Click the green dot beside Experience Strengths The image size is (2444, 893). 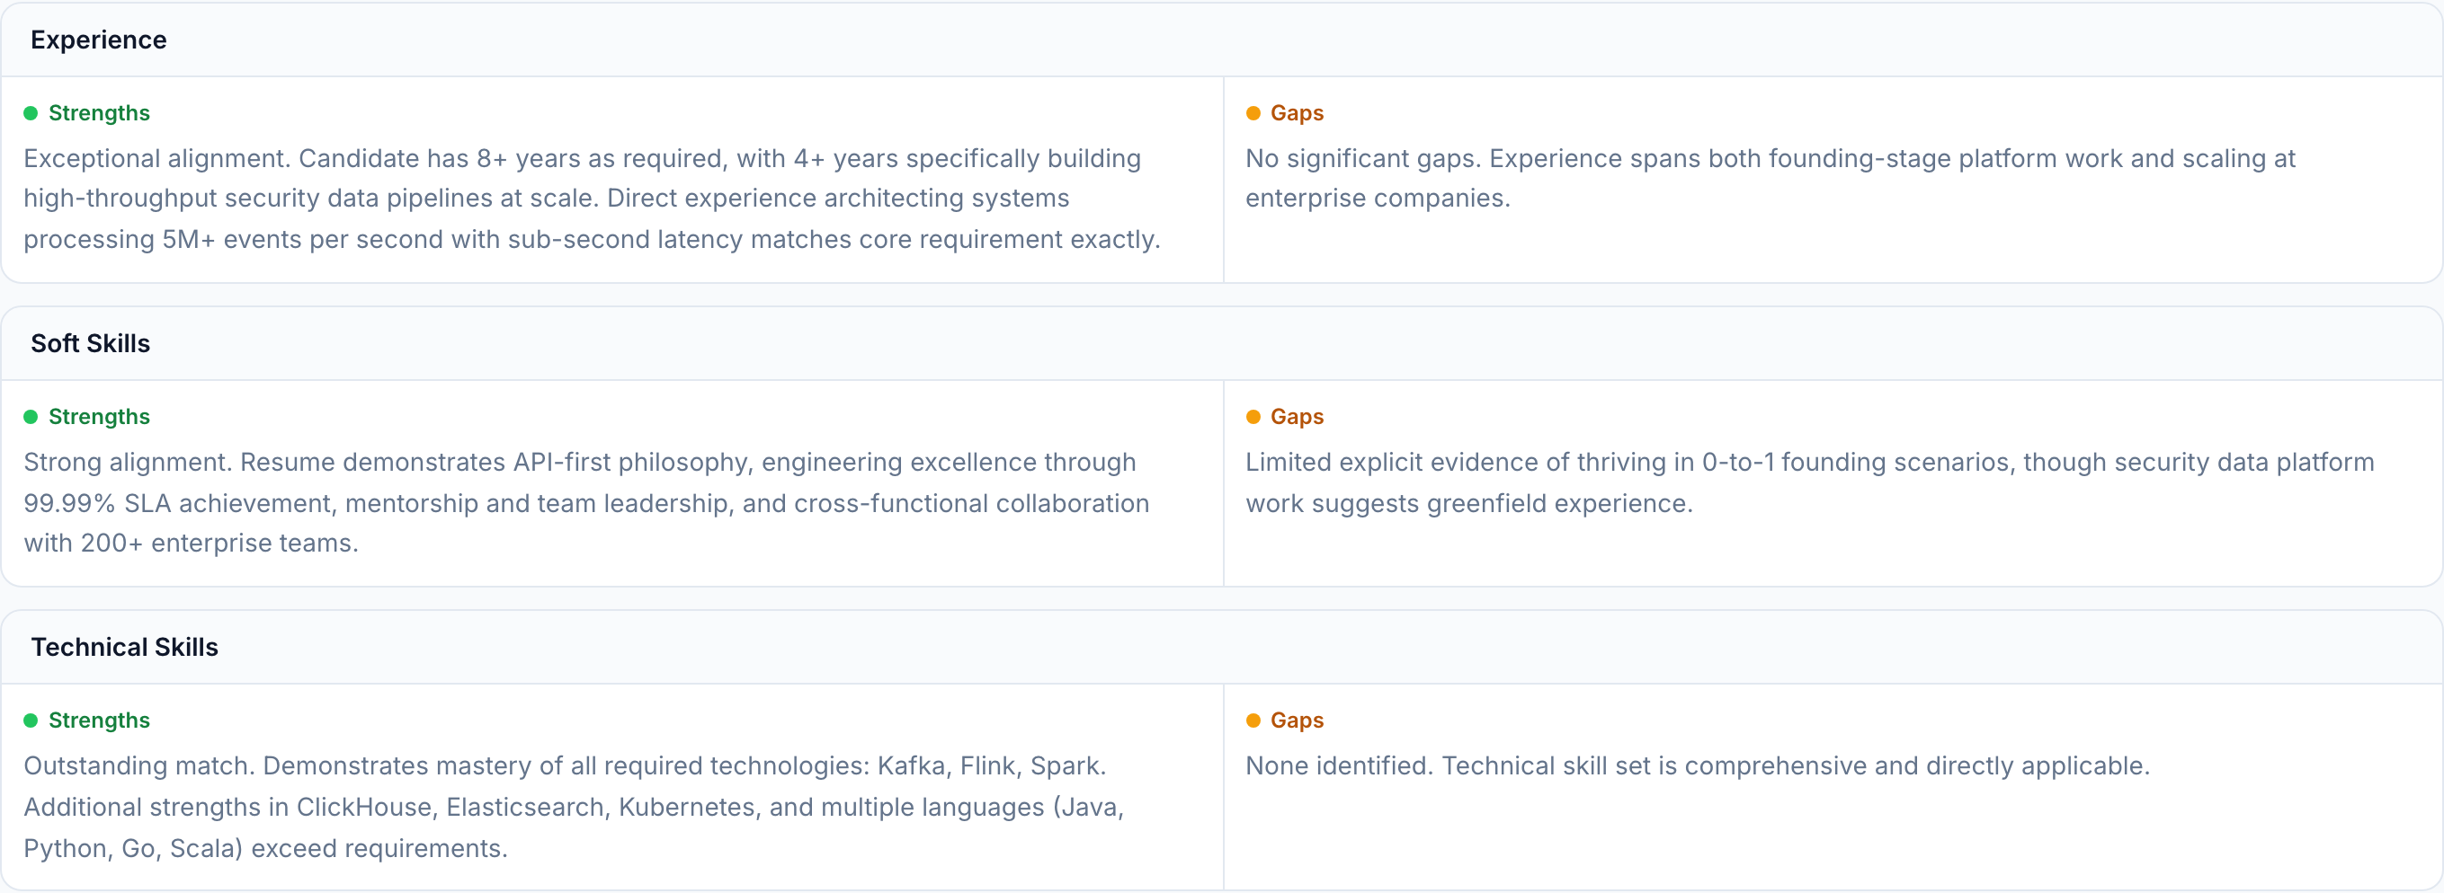point(31,114)
